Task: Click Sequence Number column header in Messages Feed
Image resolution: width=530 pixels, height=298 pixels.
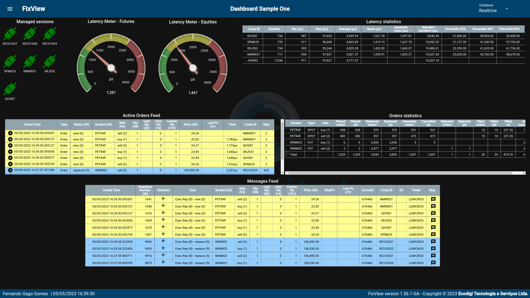Action: pos(145,190)
